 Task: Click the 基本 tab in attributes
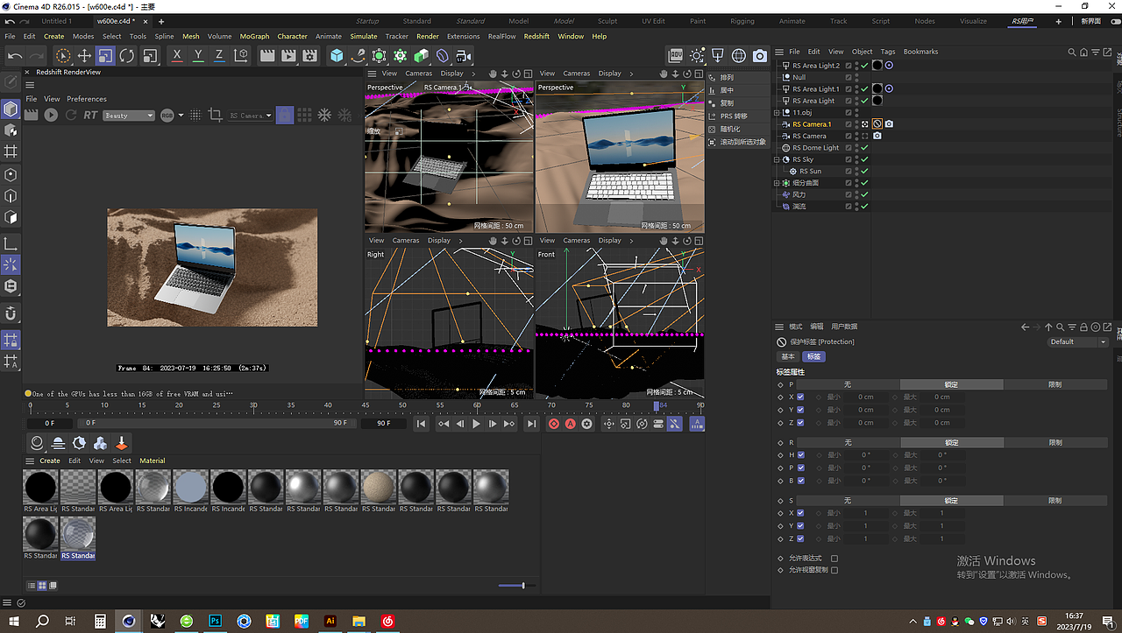787,356
